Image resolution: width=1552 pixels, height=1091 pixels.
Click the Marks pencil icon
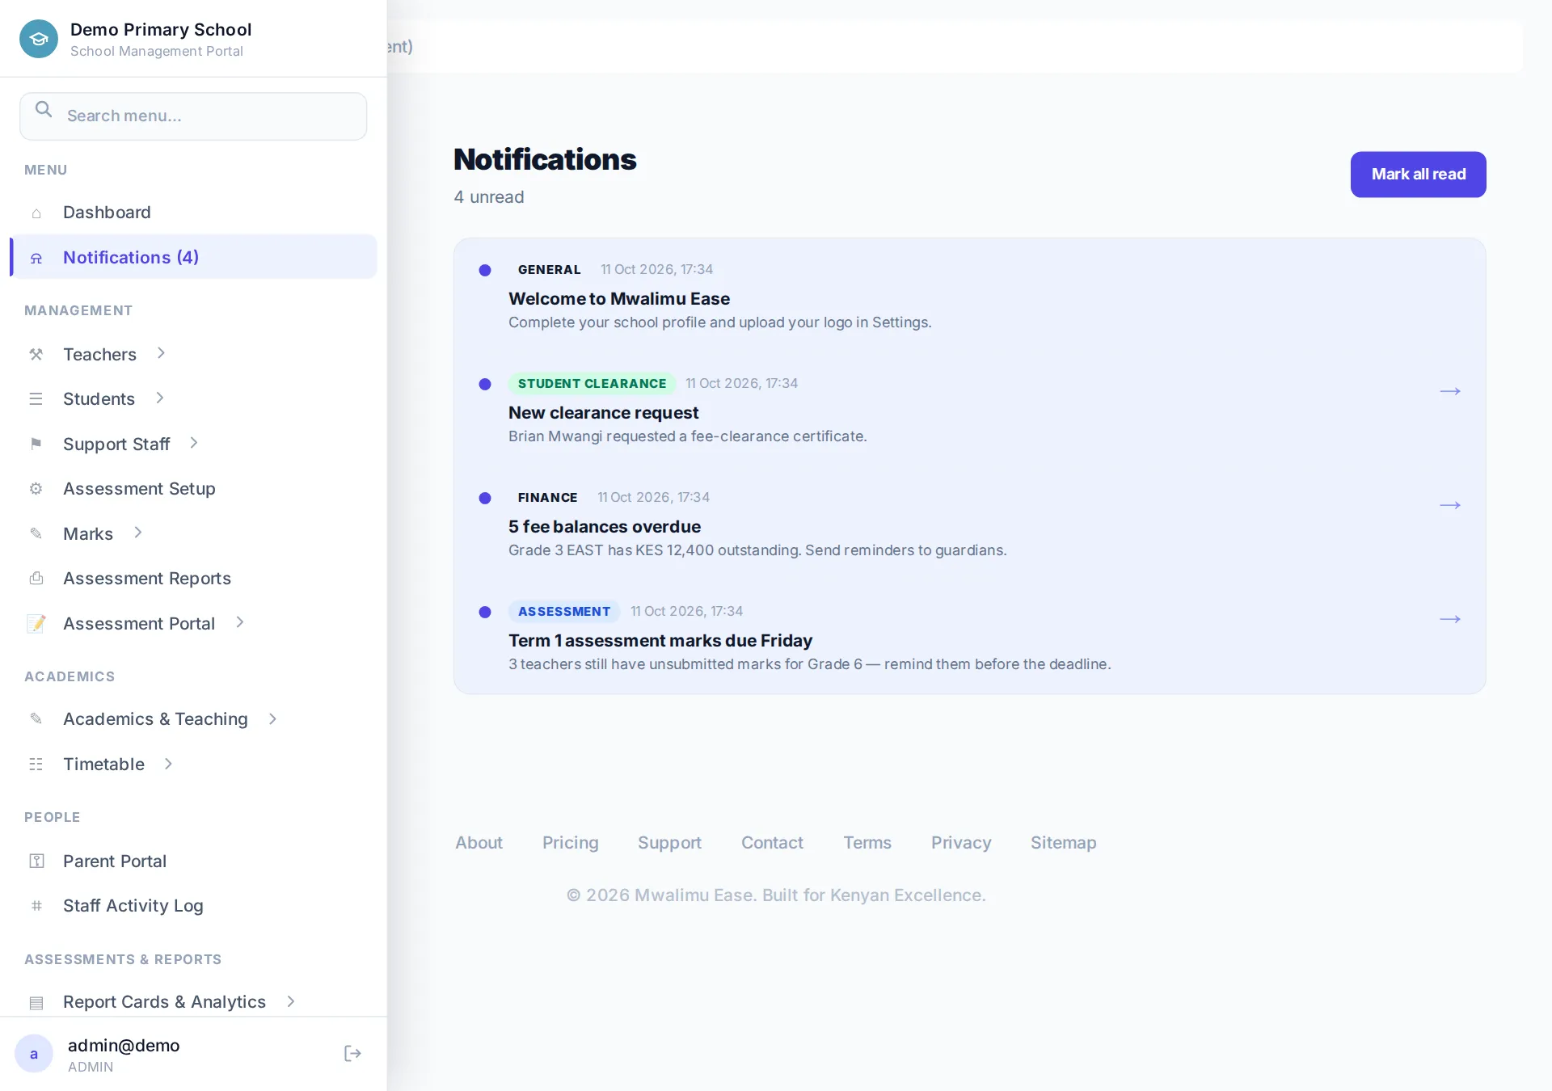36,533
